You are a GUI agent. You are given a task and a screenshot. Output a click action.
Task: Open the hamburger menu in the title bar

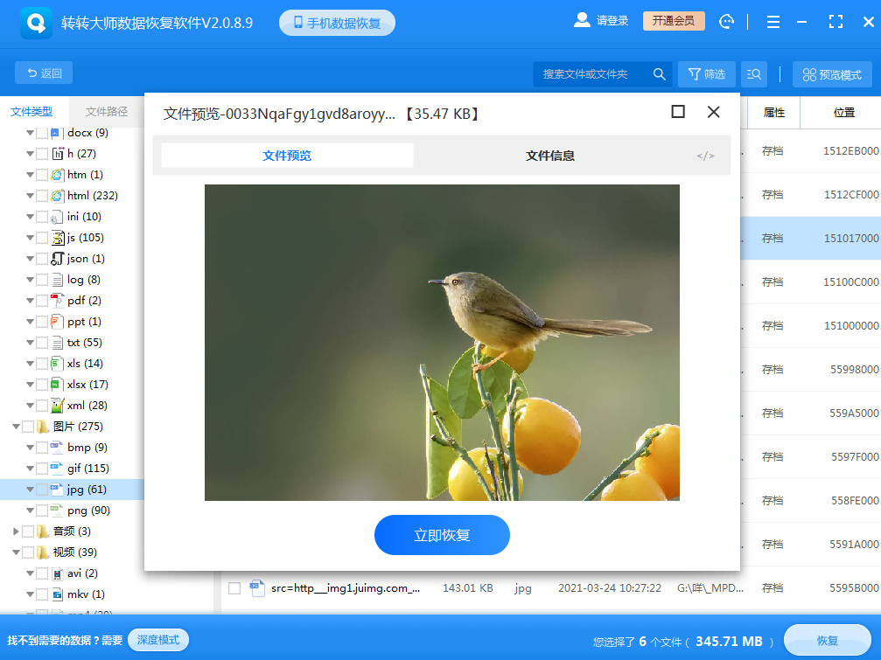point(773,22)
